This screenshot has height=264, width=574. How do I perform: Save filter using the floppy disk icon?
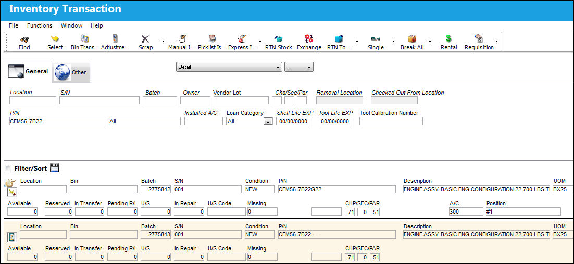coord(55,168)
